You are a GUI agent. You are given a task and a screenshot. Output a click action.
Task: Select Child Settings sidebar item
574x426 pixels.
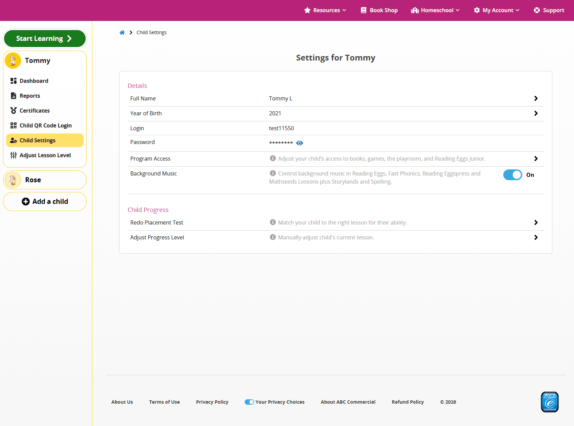tap(45, 140)
